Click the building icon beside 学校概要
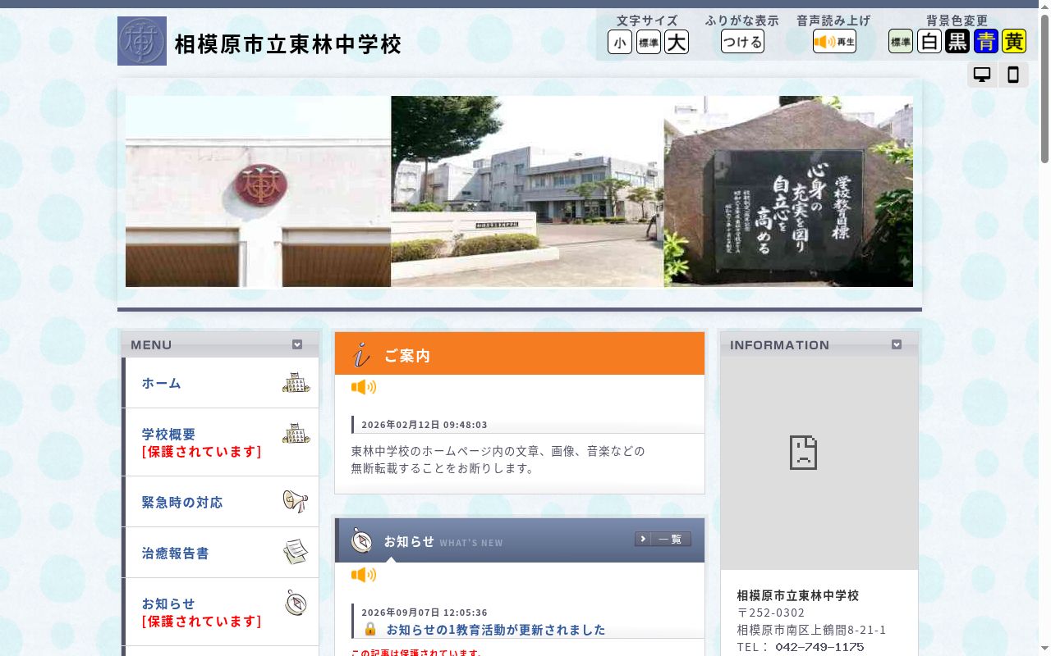1051x656 pixels. [296, 434]
